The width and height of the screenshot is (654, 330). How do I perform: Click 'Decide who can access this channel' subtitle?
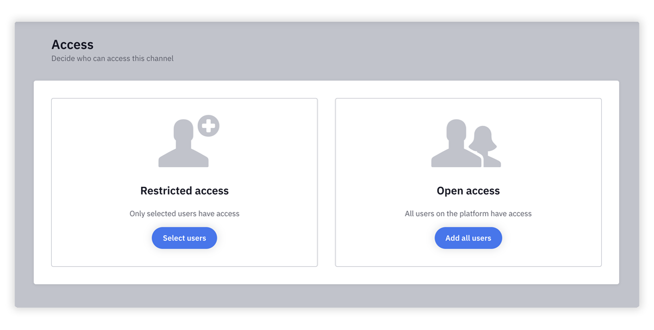(x=112, y=58)
